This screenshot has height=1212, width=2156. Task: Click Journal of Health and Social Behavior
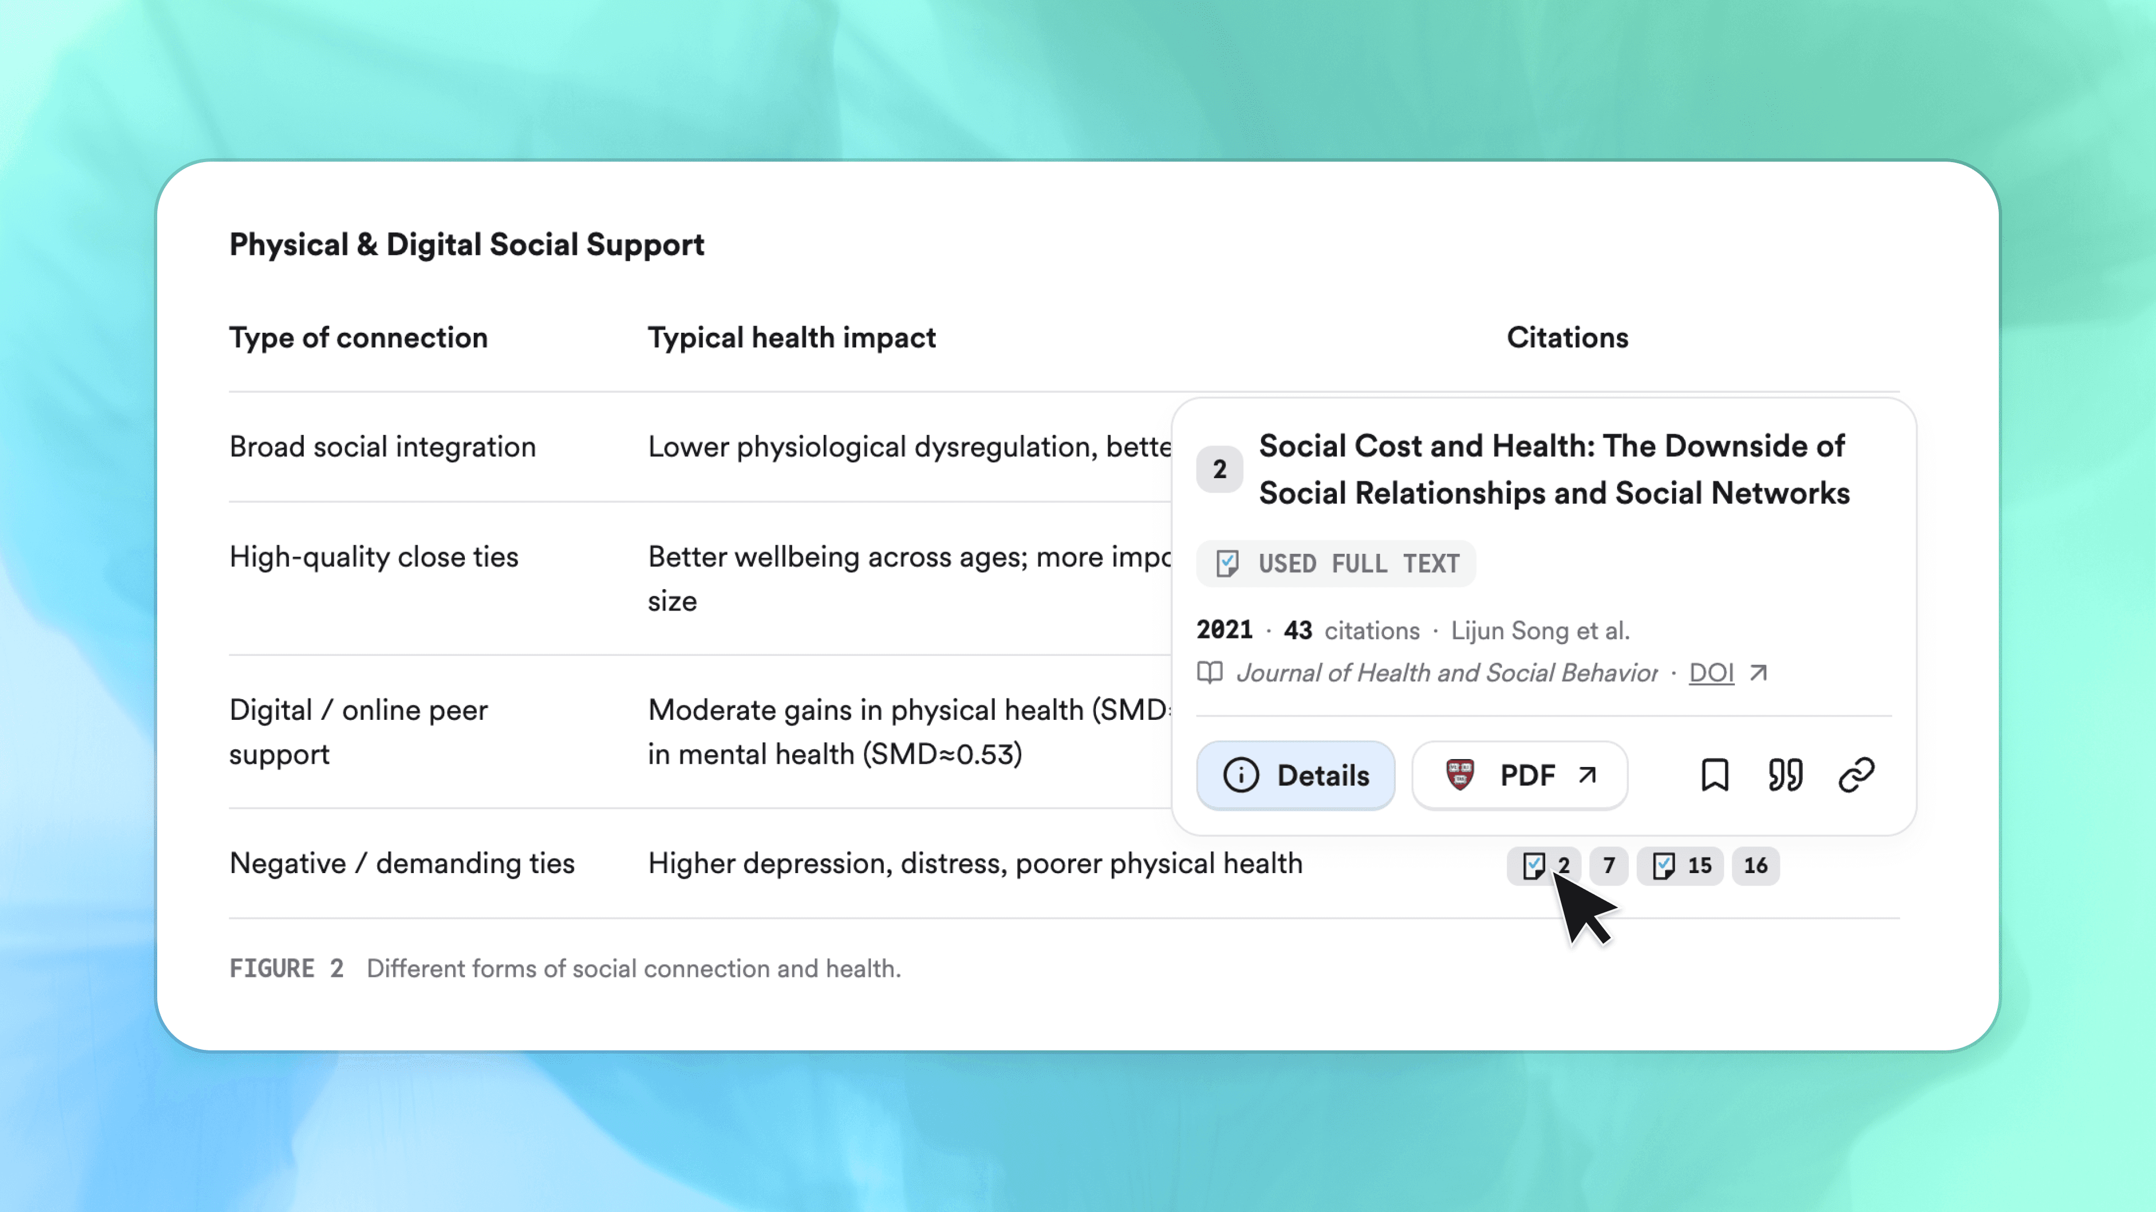[1446, 673]
